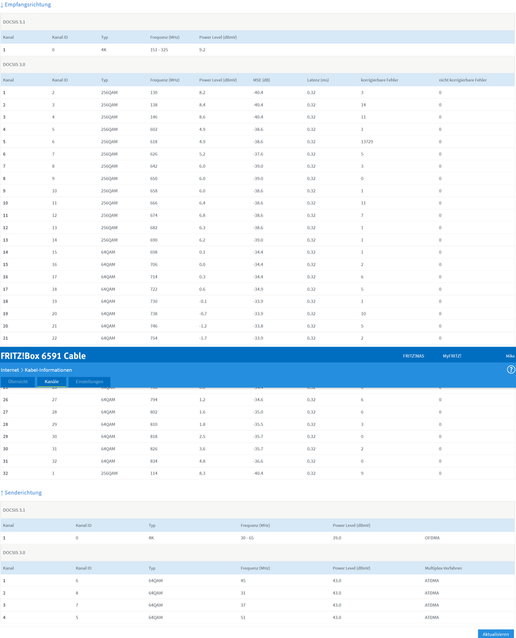516x638 pixels.
Task: Click the 13729 korrigierbare Fehler value
Action: pos(367,142)
